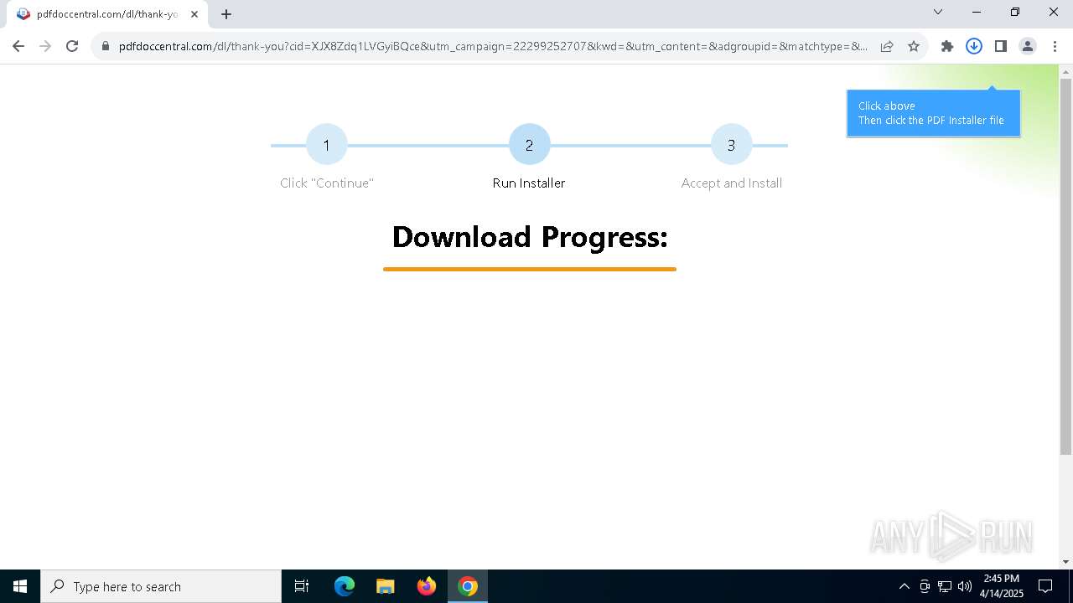The width and height of the screenshot is (1073, 603).
Task: Click step 3 circle
Action: coord(731,145)
